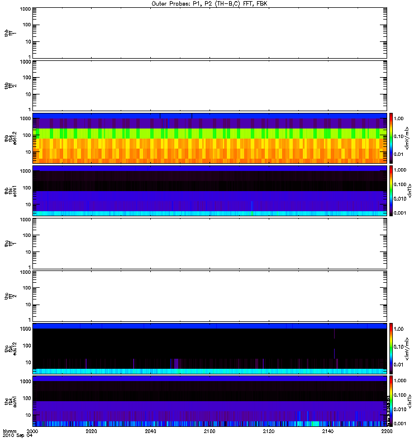
Task: Click the '<|mV/m|>' unit label of thc edc12 color bar
Action: coord(407,349)
